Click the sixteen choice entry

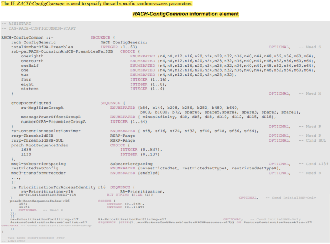(30, 89)
